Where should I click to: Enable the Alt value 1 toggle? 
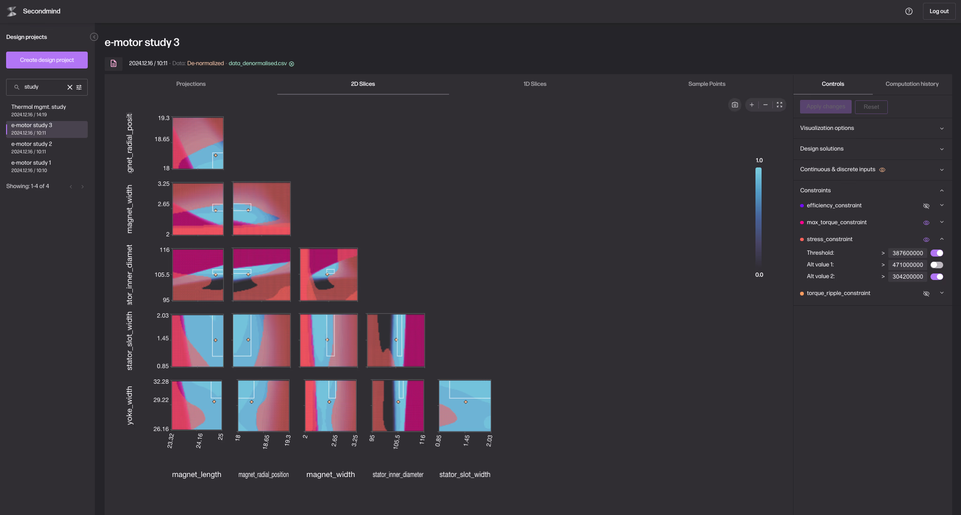point(937,265)
